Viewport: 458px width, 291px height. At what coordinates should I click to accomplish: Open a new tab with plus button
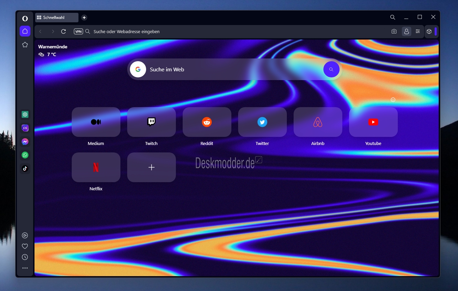pos(84,18)
